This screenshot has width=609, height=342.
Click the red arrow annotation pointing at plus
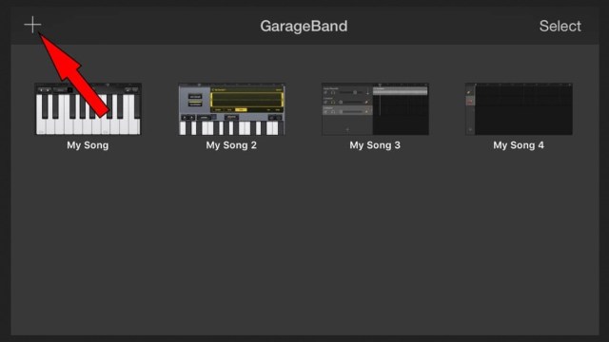[x=74, y=75]
